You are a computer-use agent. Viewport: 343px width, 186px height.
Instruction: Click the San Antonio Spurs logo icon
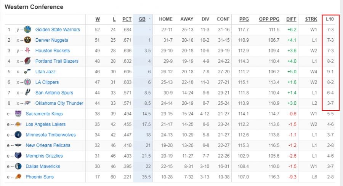pos(27,93)
